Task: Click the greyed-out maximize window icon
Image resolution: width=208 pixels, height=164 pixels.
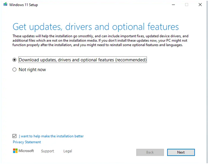Action: pyautogui.click(x=186, y=4)
